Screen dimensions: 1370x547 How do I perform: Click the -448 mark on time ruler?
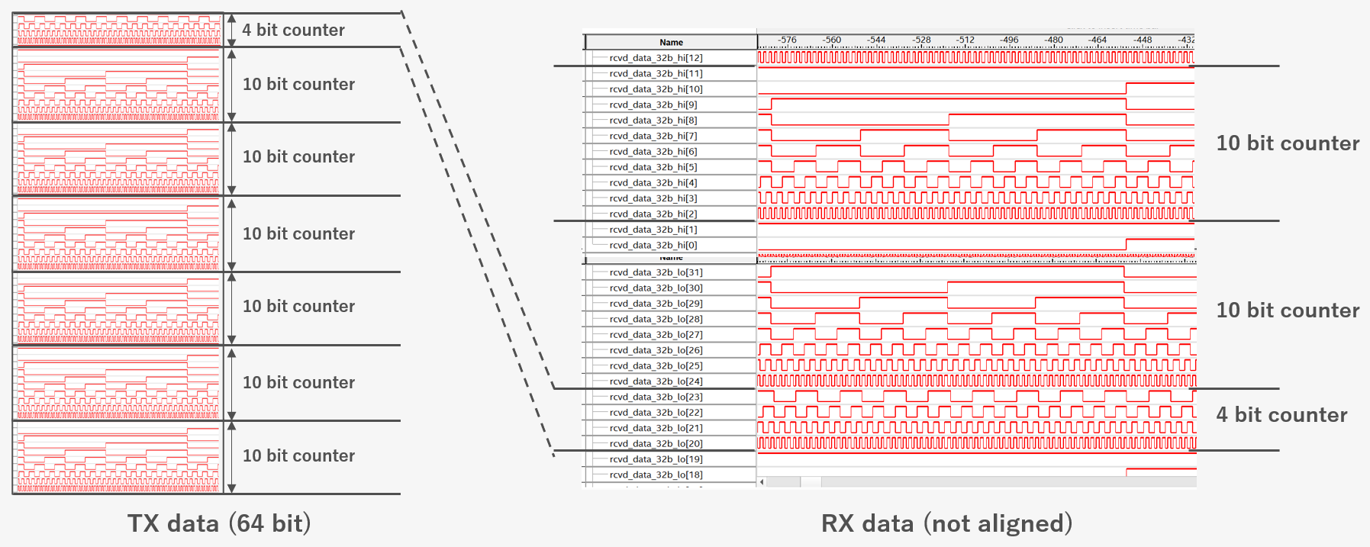[1143, 40]
